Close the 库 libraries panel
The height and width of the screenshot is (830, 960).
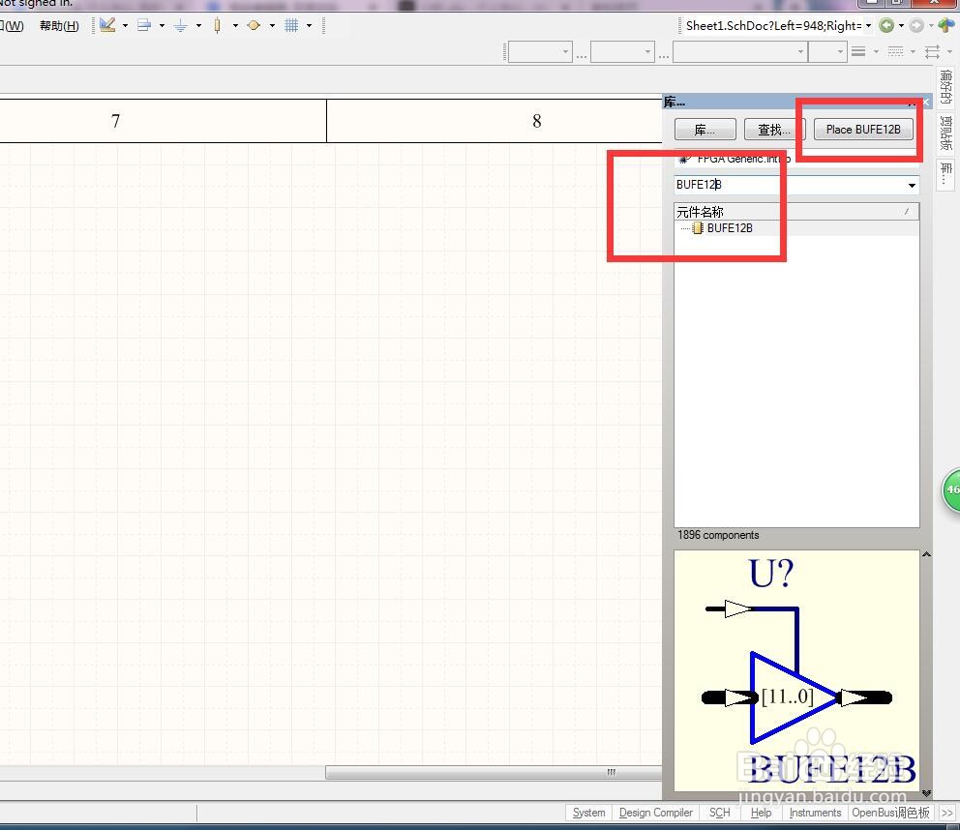coord(926,103)
